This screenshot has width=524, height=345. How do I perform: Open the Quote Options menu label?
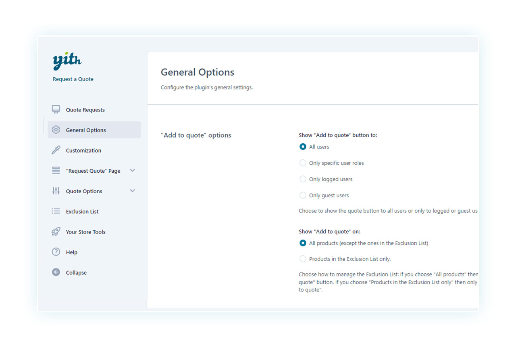tap(84, 191)
